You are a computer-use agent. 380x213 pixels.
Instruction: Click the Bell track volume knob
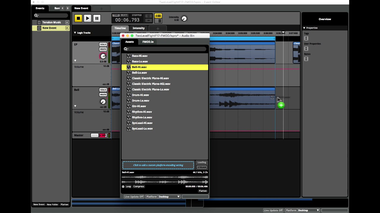[103, 101]
